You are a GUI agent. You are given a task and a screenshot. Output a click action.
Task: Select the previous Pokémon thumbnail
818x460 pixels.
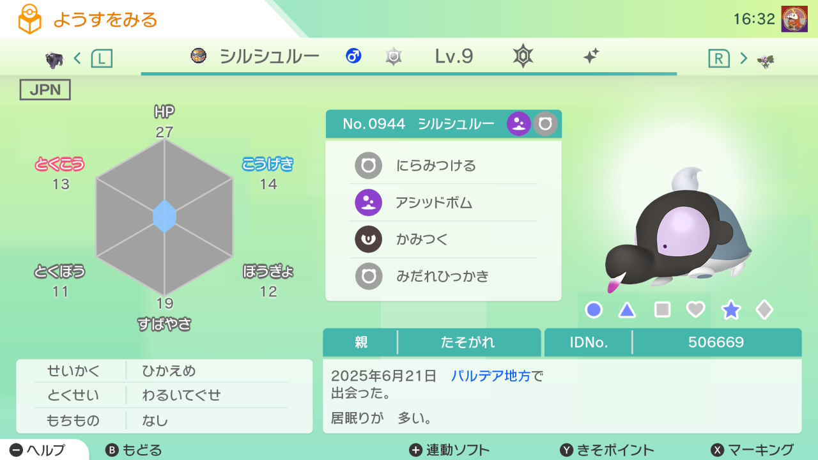[54, 60]
